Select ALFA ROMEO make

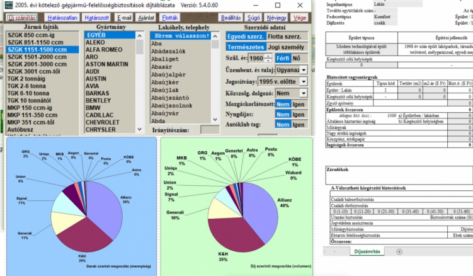click(x=110, y=50)
